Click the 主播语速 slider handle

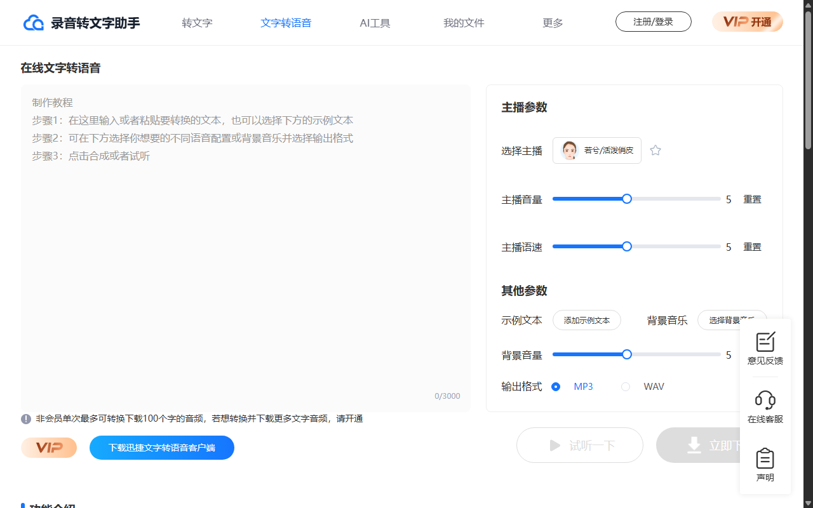coord(627,246)
